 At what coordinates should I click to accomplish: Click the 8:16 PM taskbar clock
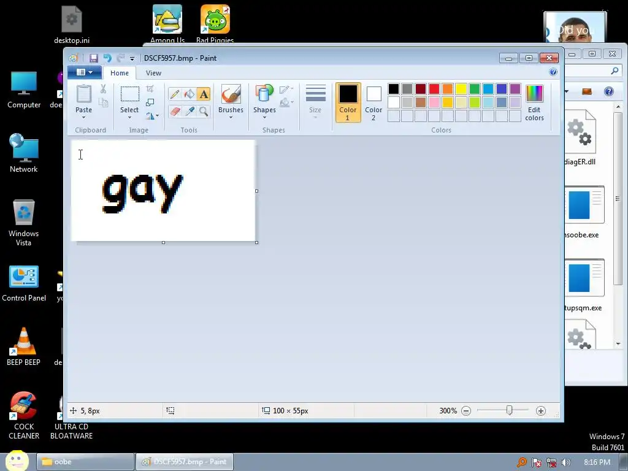tap(597, 462)
